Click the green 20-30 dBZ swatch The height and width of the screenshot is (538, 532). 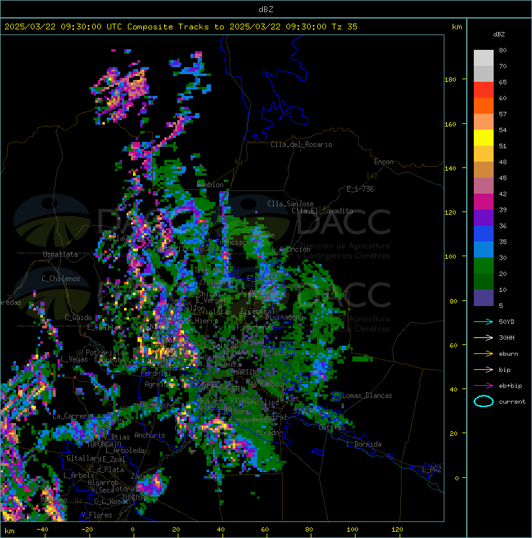coord(483,265)
